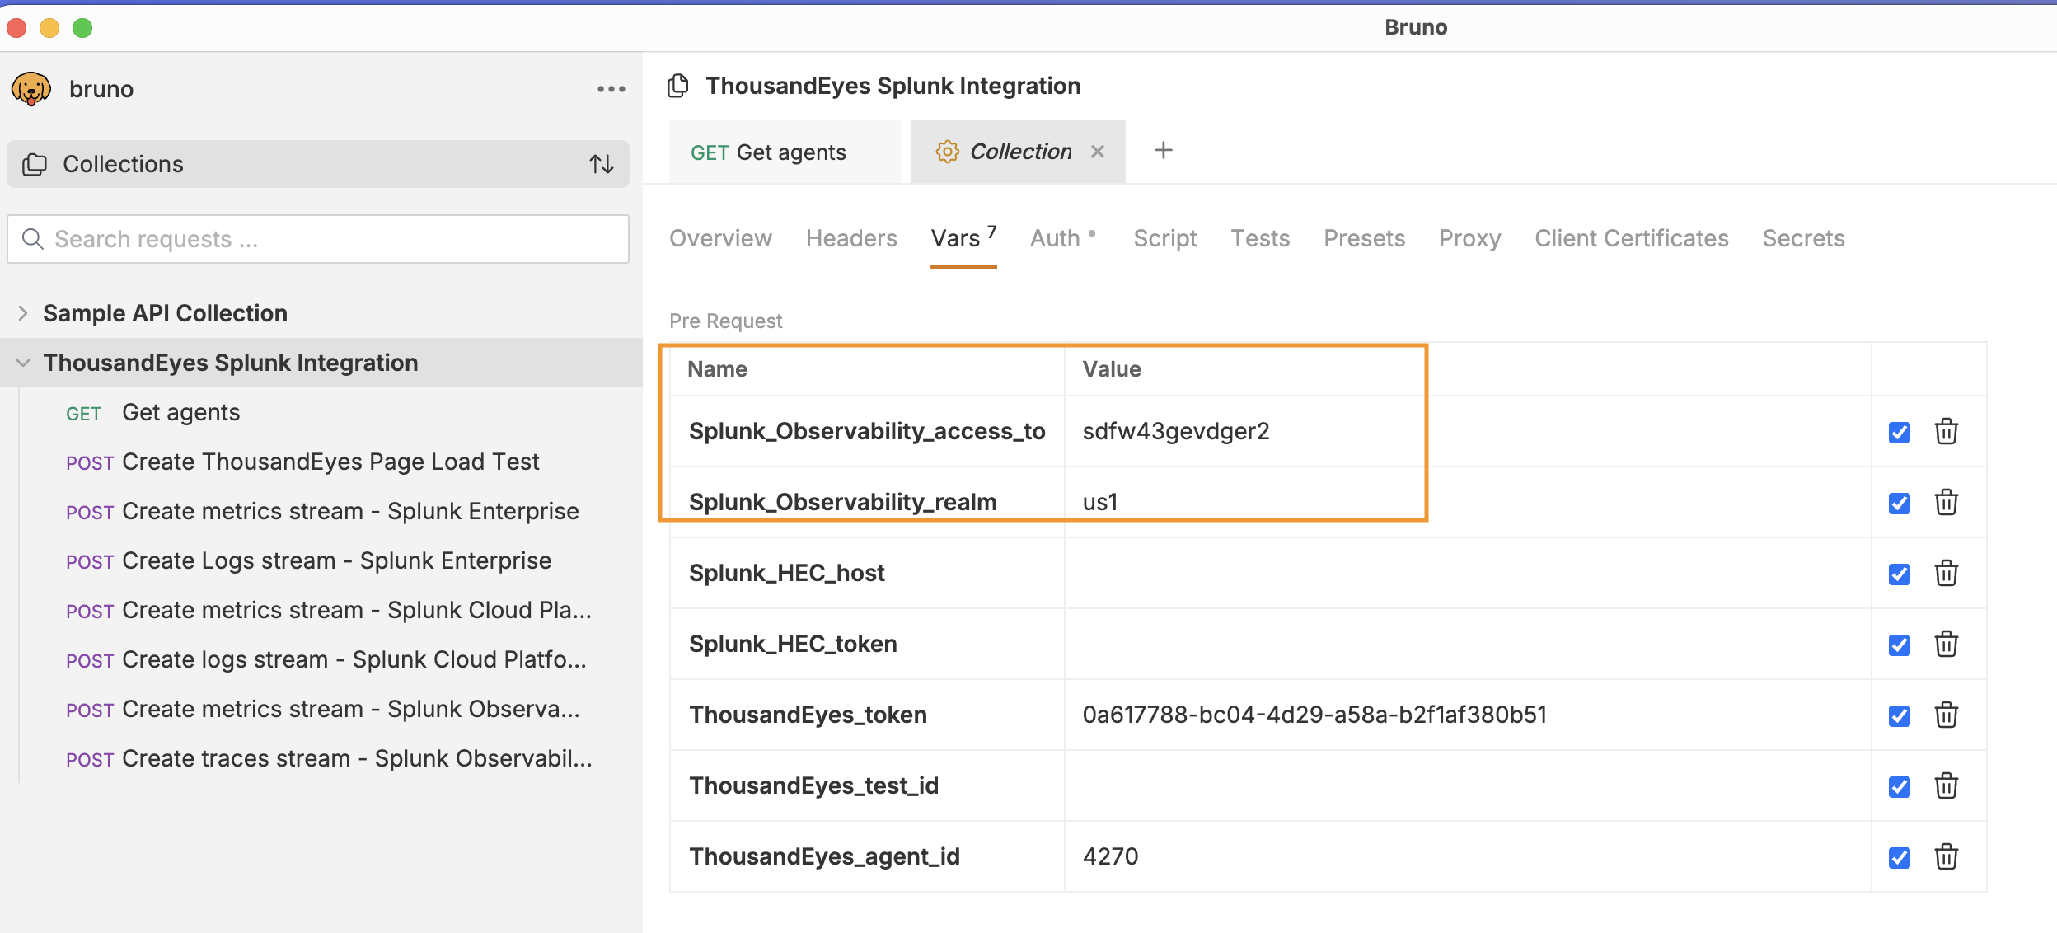Switch to the Auth tab

coord(1055,238)
